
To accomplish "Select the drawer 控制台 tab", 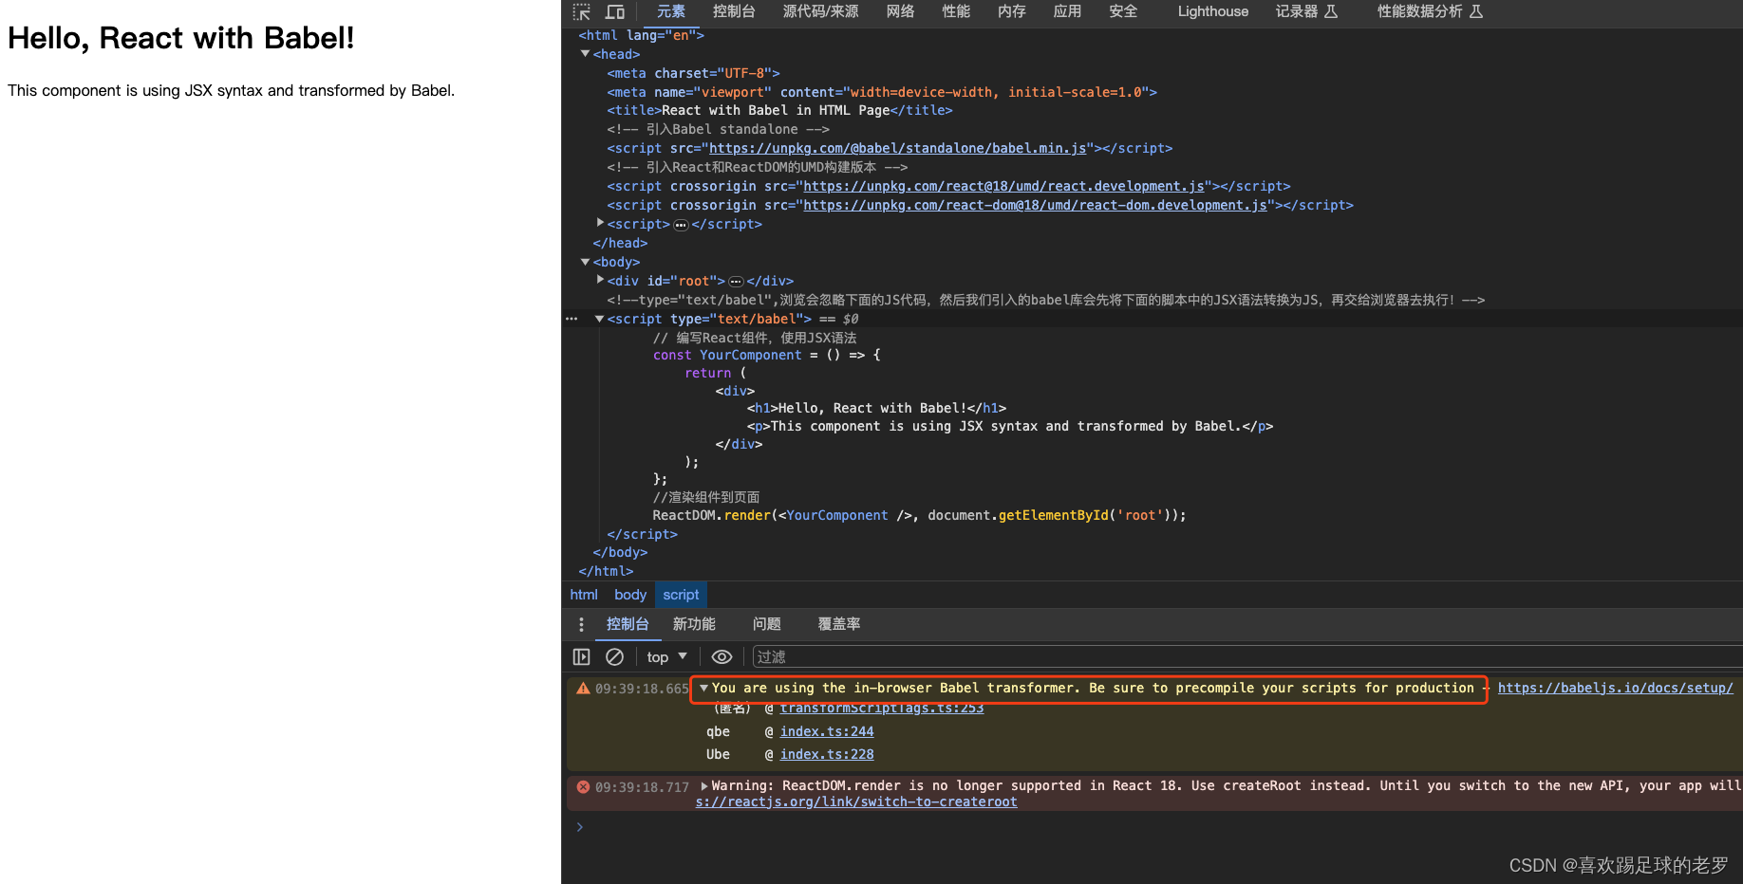I will pyautogui.click(x=628, y=624).
